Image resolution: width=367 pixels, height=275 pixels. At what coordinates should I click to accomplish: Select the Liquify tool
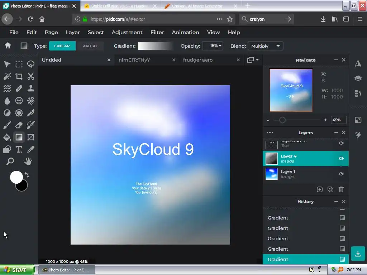(x=7, y=88)
